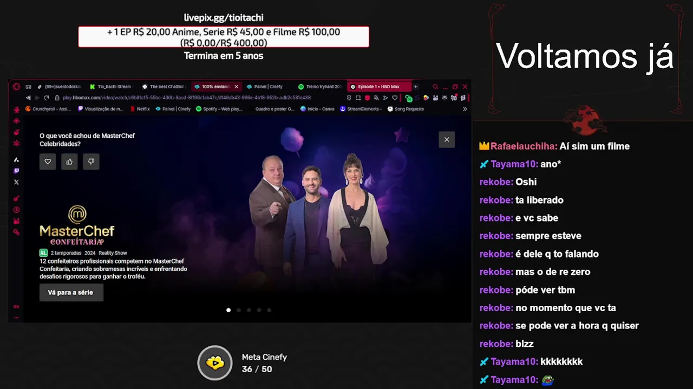Click 'livepix.gg/tioitachi' text
The height and width of the screenshot is (389, 693).
pos(224,17)
